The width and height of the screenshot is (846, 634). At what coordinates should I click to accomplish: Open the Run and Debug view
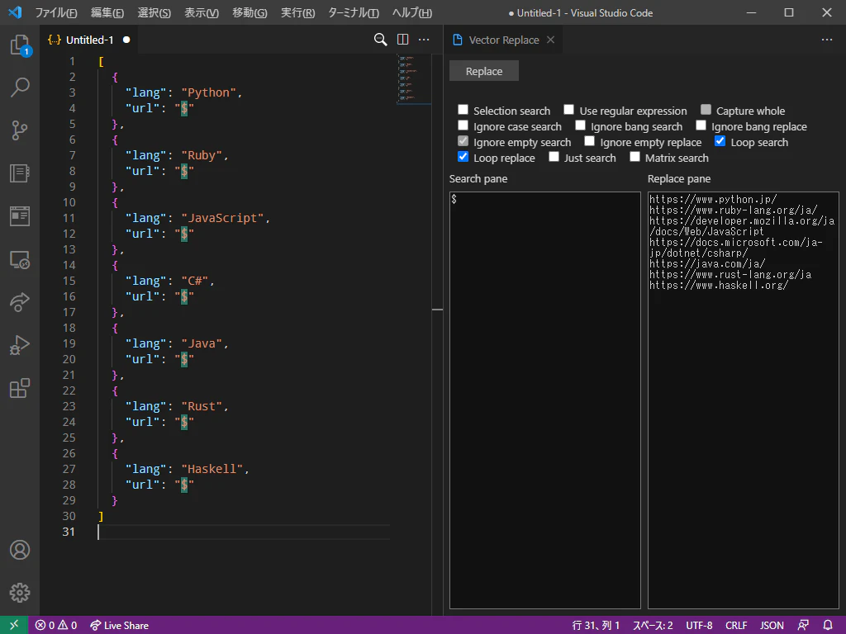click(x=20, y=345)
